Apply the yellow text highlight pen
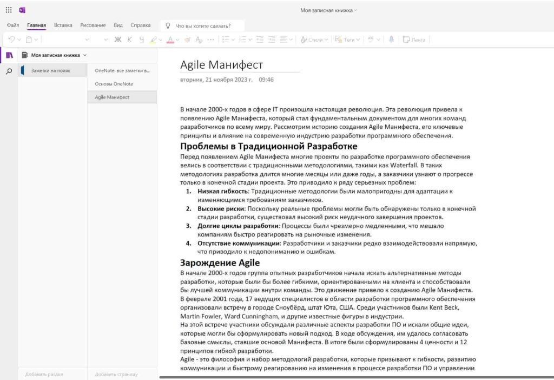This screenshot has height=380, width=554. 153,40
